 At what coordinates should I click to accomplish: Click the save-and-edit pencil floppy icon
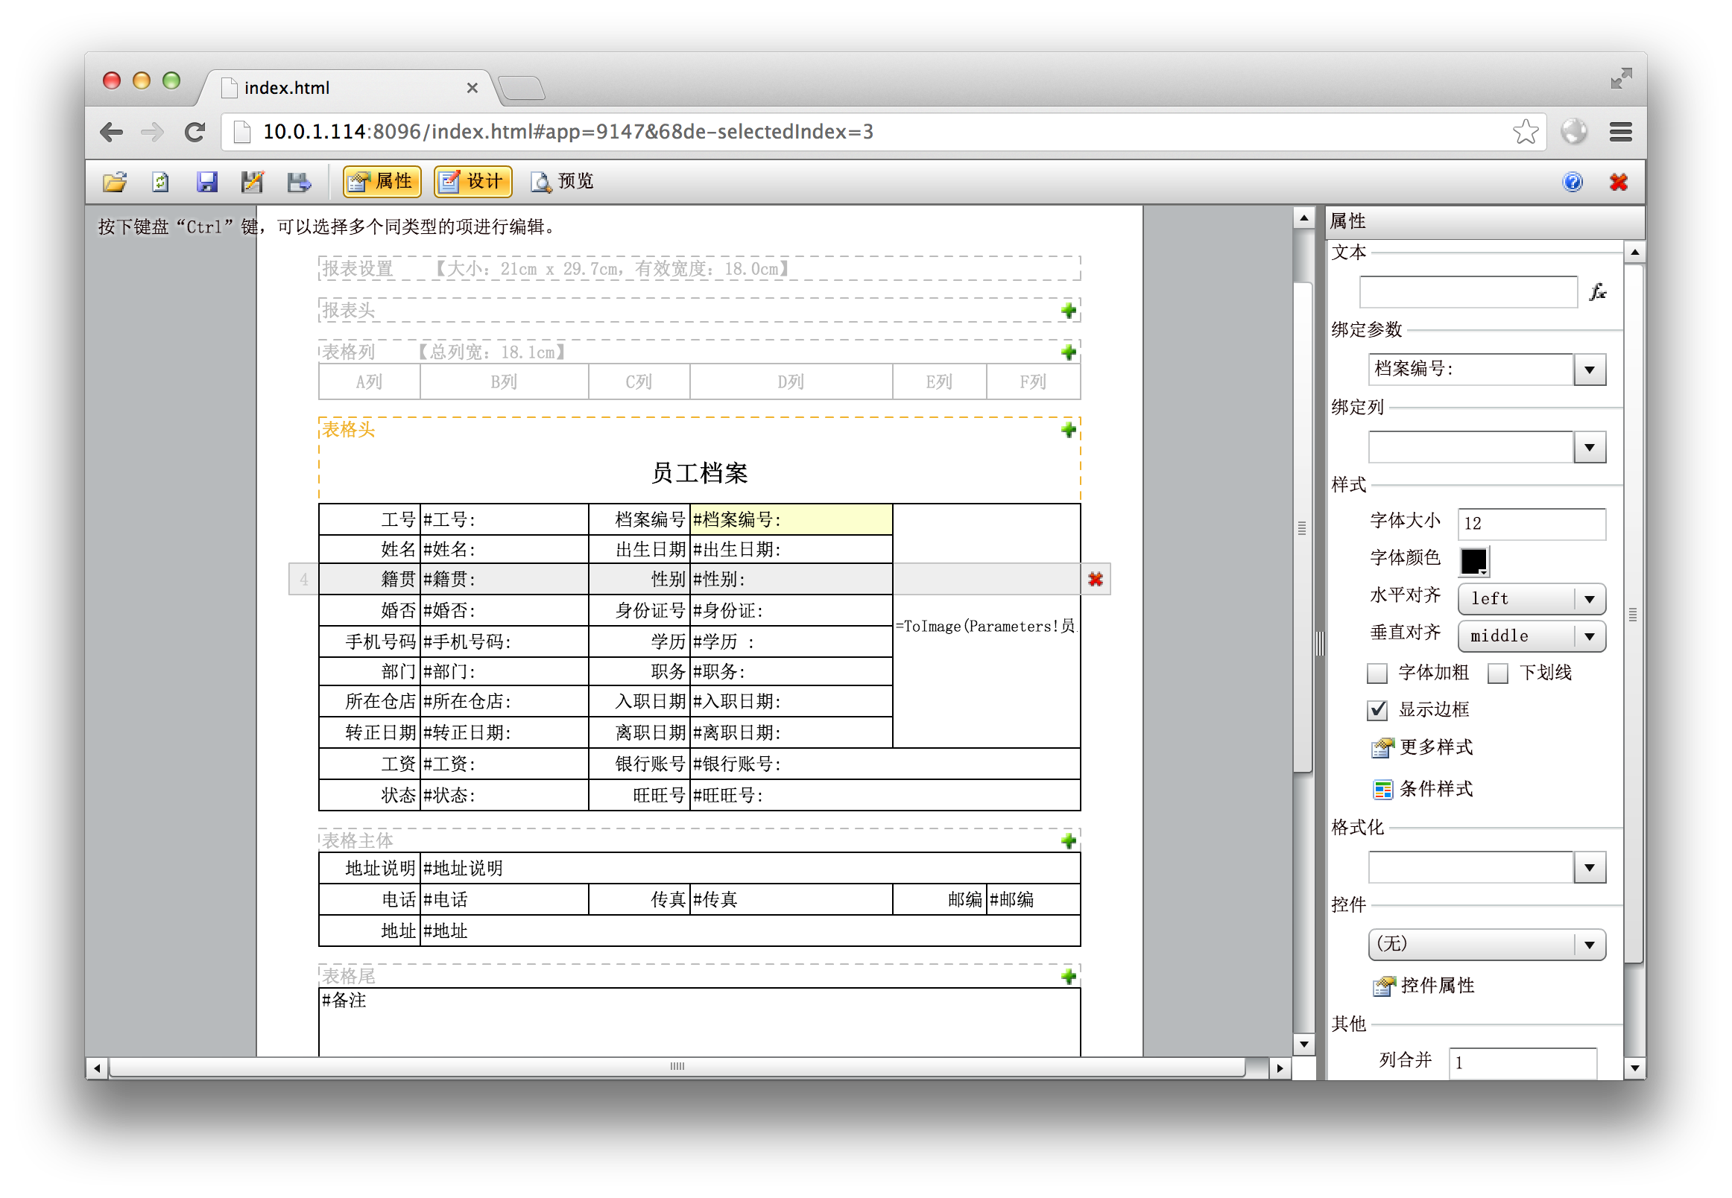[x=252, y=182]
